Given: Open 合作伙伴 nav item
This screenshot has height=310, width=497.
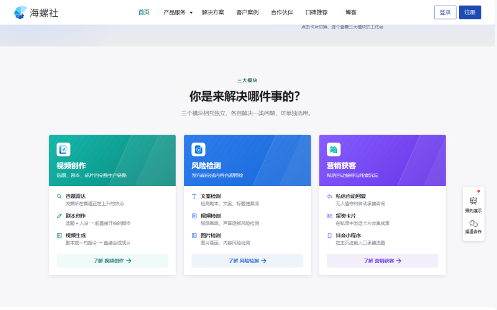Looking at the screenshot, I should click(282, 12).
